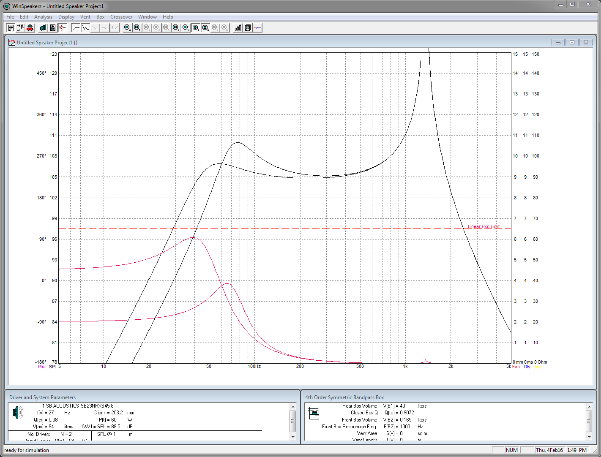Toggle the memory 8 speaker button
601x457 pixels.
point(205,28)
